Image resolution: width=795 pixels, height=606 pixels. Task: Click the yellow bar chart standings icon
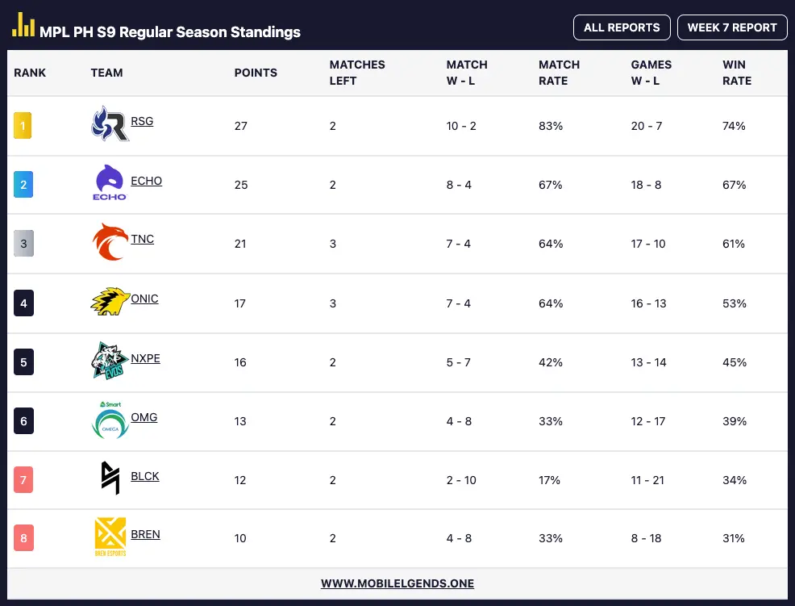tap(23, 25)
